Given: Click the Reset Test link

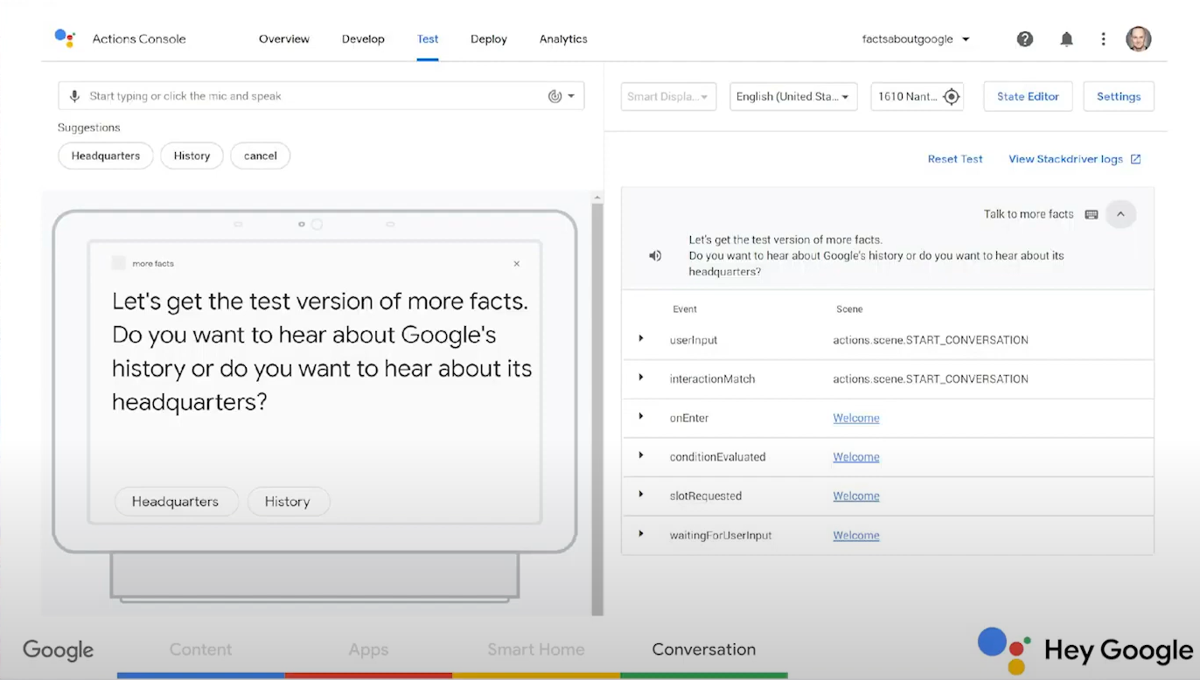Looking at the screenshot, I should pos(955,159).
